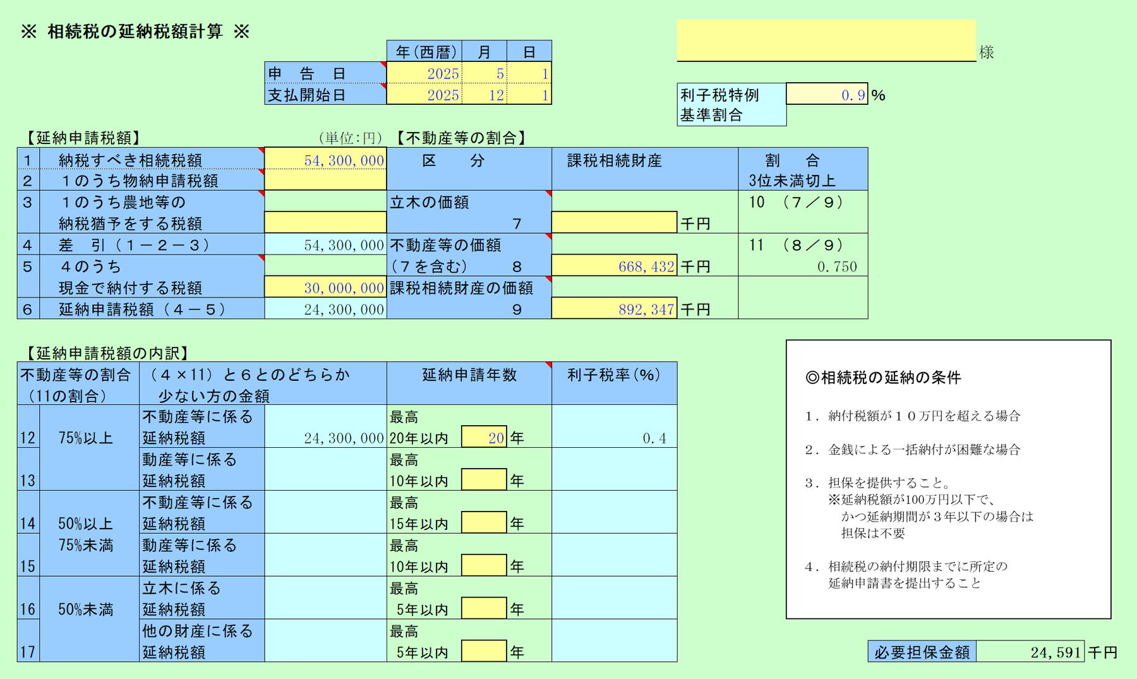Select the 不動産等の割合(11の割合) header

(78, 384)
